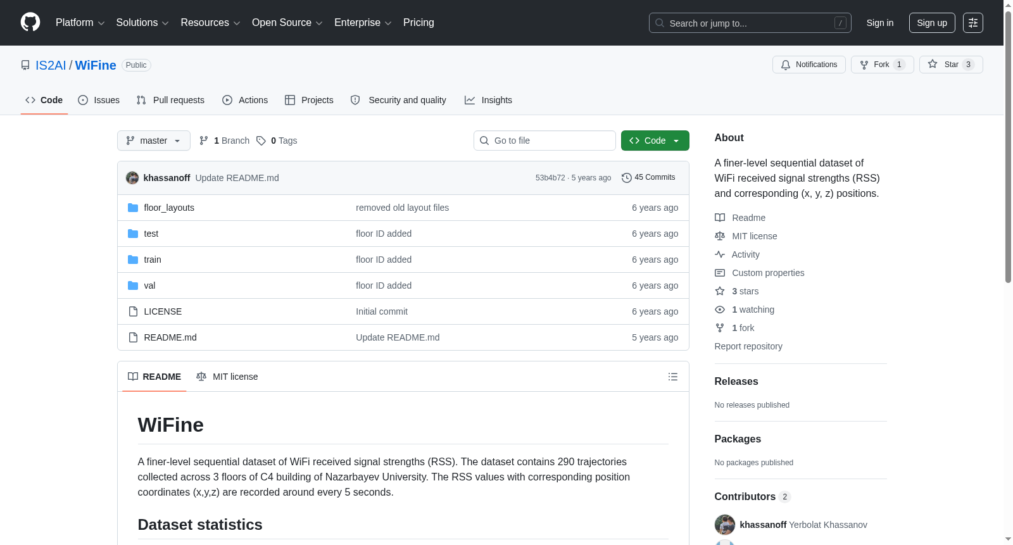Click the Go to file field

(x=544, y=141)
